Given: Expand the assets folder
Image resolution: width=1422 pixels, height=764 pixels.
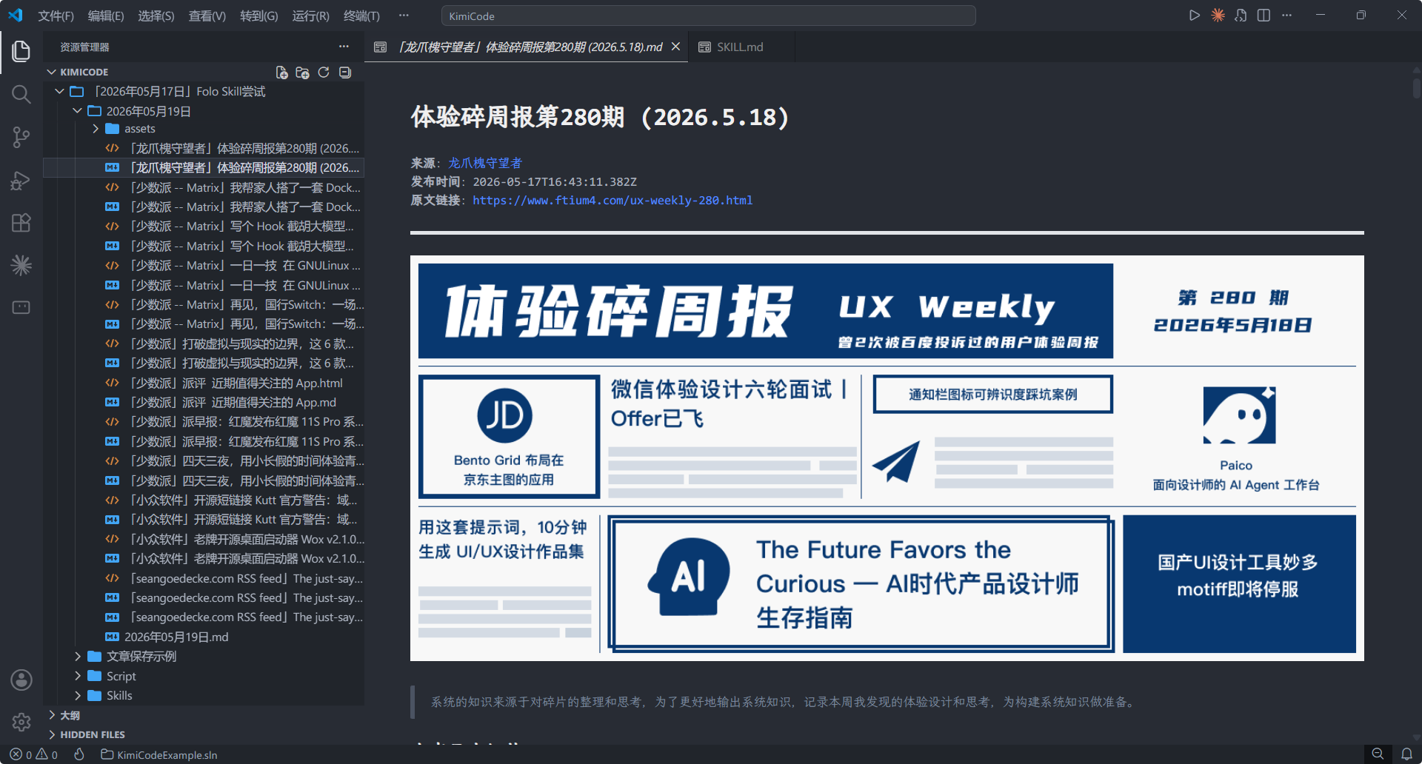Looking at the screenshot, I should coord(96,129).
